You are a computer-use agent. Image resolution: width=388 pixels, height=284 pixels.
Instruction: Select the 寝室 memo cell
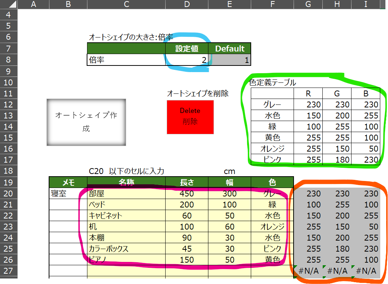point(68,194)
